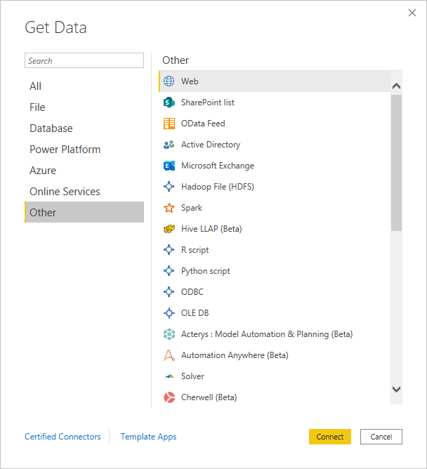Viewport: 427px width, 469px height.
Task: Click the Automation Anywhere icon
Action: pos(169,355)
